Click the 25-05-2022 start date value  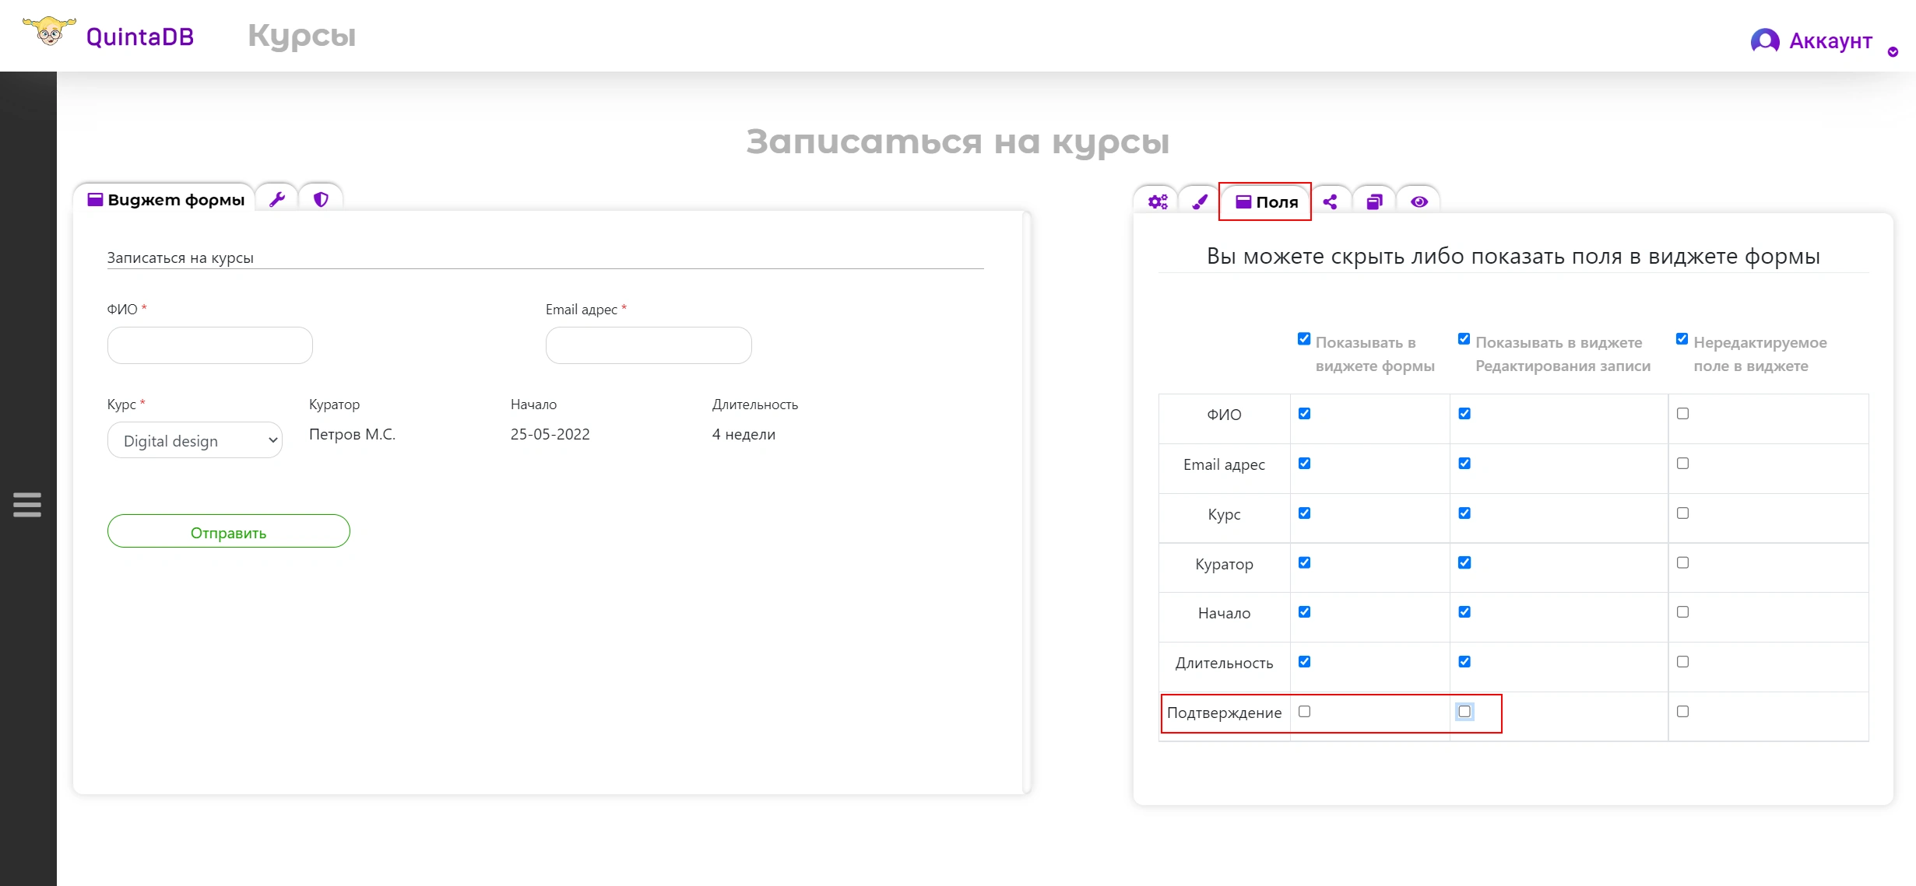(550, 434)
